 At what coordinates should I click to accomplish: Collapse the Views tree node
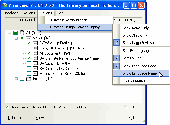tap(16, 38)
